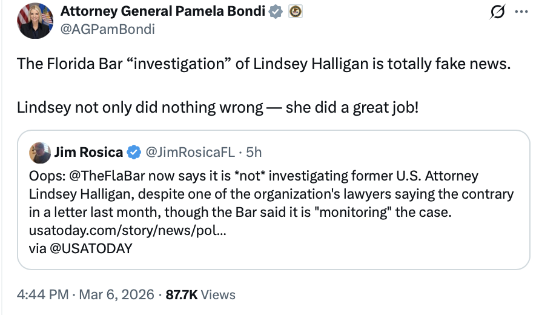Visit the @AGPamBondi handle
539x315 pixels.
[x=107, y=29]
